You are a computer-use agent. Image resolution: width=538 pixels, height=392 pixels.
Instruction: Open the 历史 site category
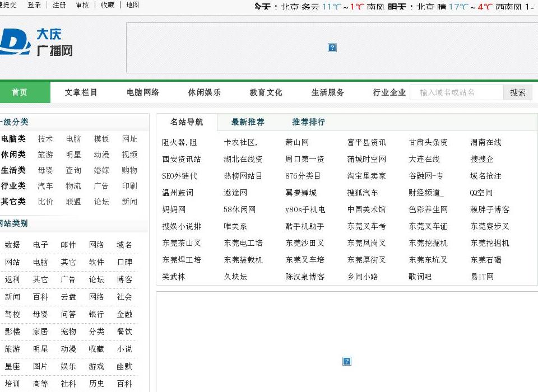pyautogui.click(x=96, y=384)
